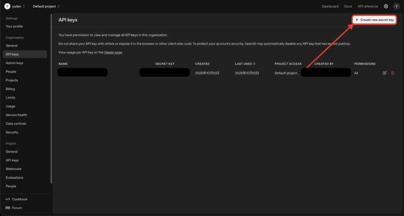
Task: Navigate to Webhooks in the Project section
Action: [x=13, y=169]
